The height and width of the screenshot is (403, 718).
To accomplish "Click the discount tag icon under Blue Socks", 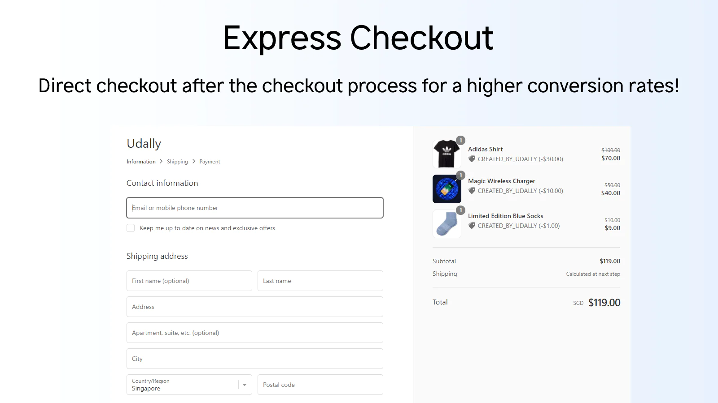I will tap(472, 226).
